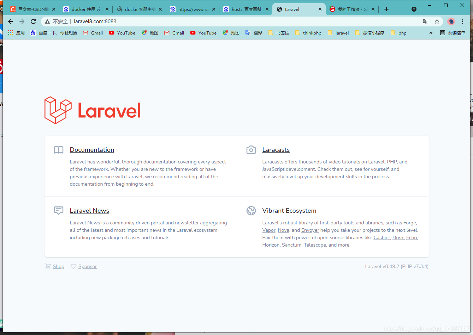Open the Sanctum link
473x335 pixels.
(292, 245)
